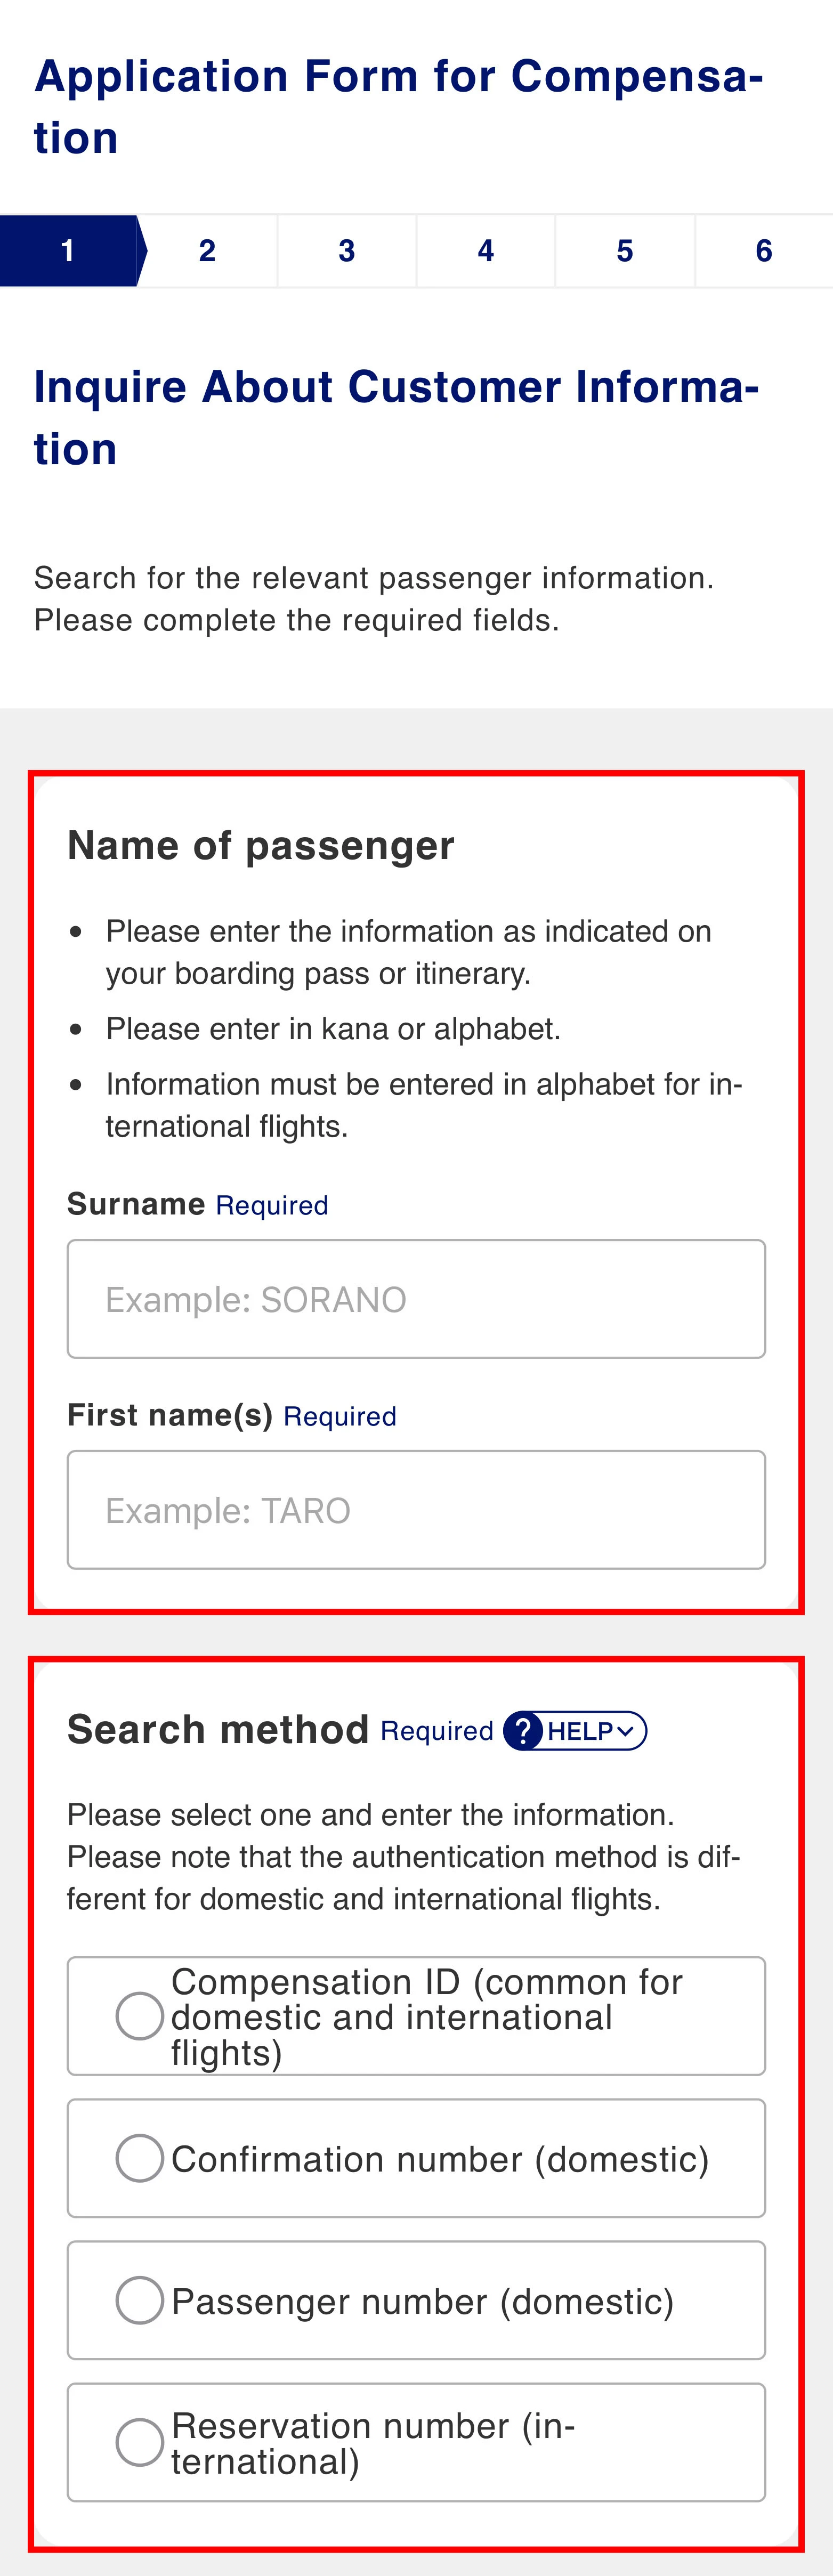Click the Application Form for Compensation heading
This screenshot has width=833, height=2576.
(x=399, y=106)
